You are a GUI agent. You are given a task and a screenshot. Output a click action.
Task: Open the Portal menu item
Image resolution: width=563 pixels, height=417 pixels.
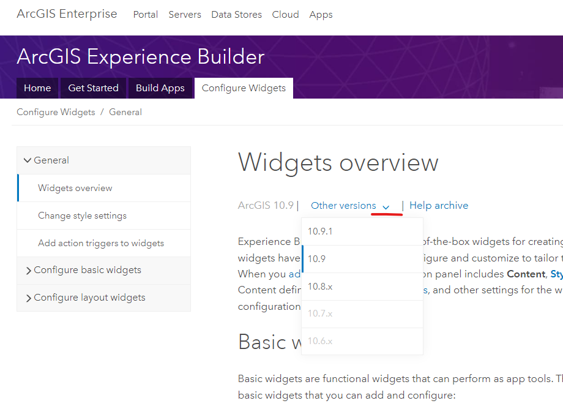click(x=145, y=15)
